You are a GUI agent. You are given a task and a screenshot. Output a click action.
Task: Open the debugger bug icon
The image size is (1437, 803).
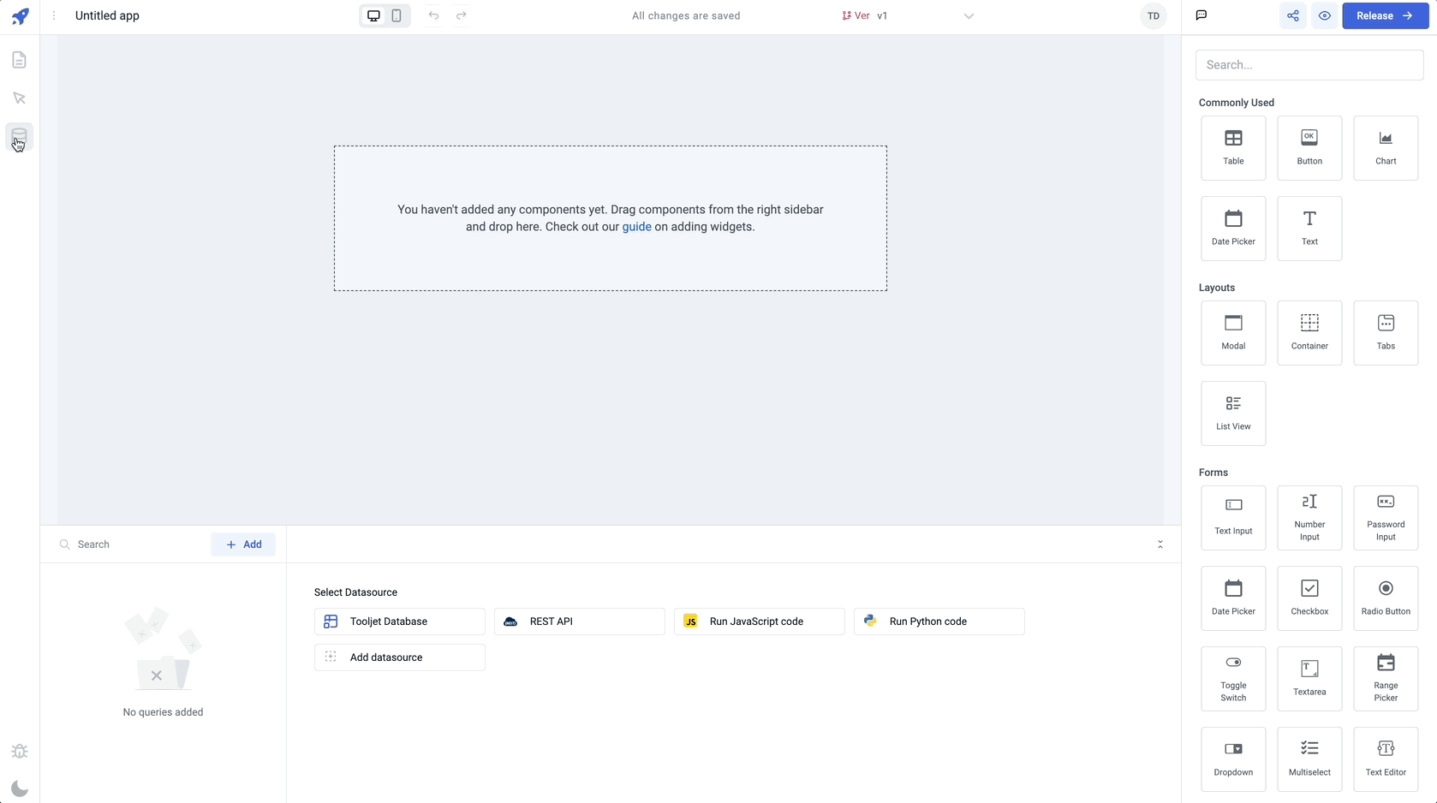[19, 751]
